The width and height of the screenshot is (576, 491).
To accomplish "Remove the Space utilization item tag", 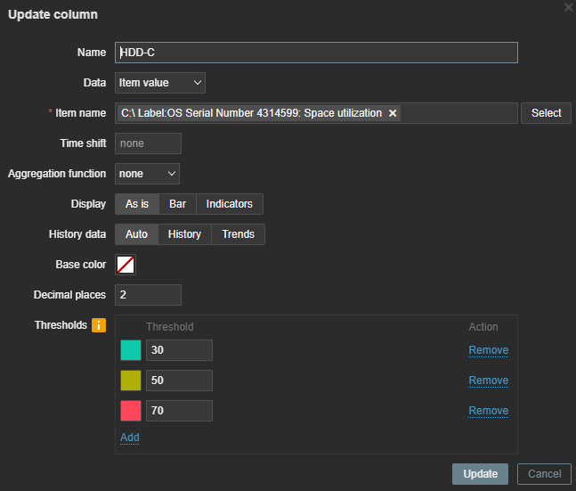I will click(x=393, y=113).
